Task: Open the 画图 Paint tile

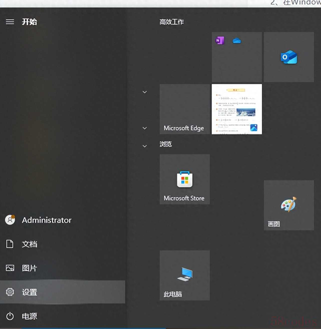Action: [289, 205]
